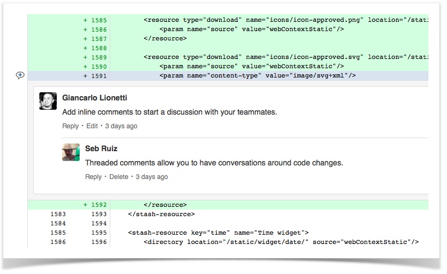The image size is (447, 274).
Task: Edit Giancarlo Lionetti's comment
Action: coord(92,126)
